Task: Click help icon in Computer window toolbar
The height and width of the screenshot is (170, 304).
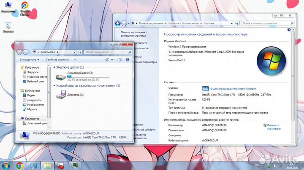Action: pos(128,59)
